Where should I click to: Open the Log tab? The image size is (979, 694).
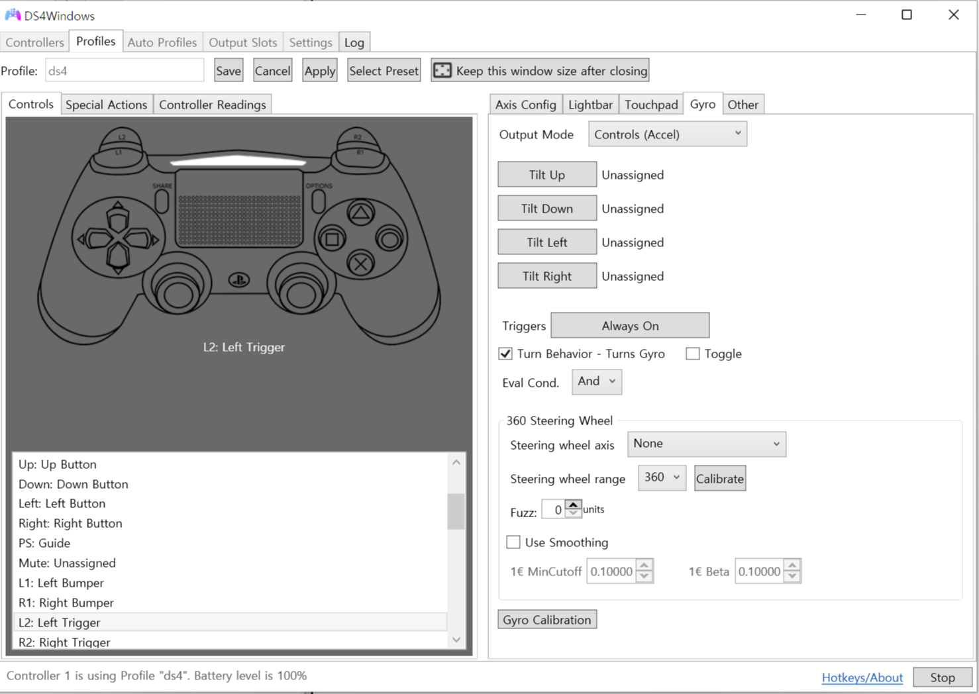pos(354,42)
